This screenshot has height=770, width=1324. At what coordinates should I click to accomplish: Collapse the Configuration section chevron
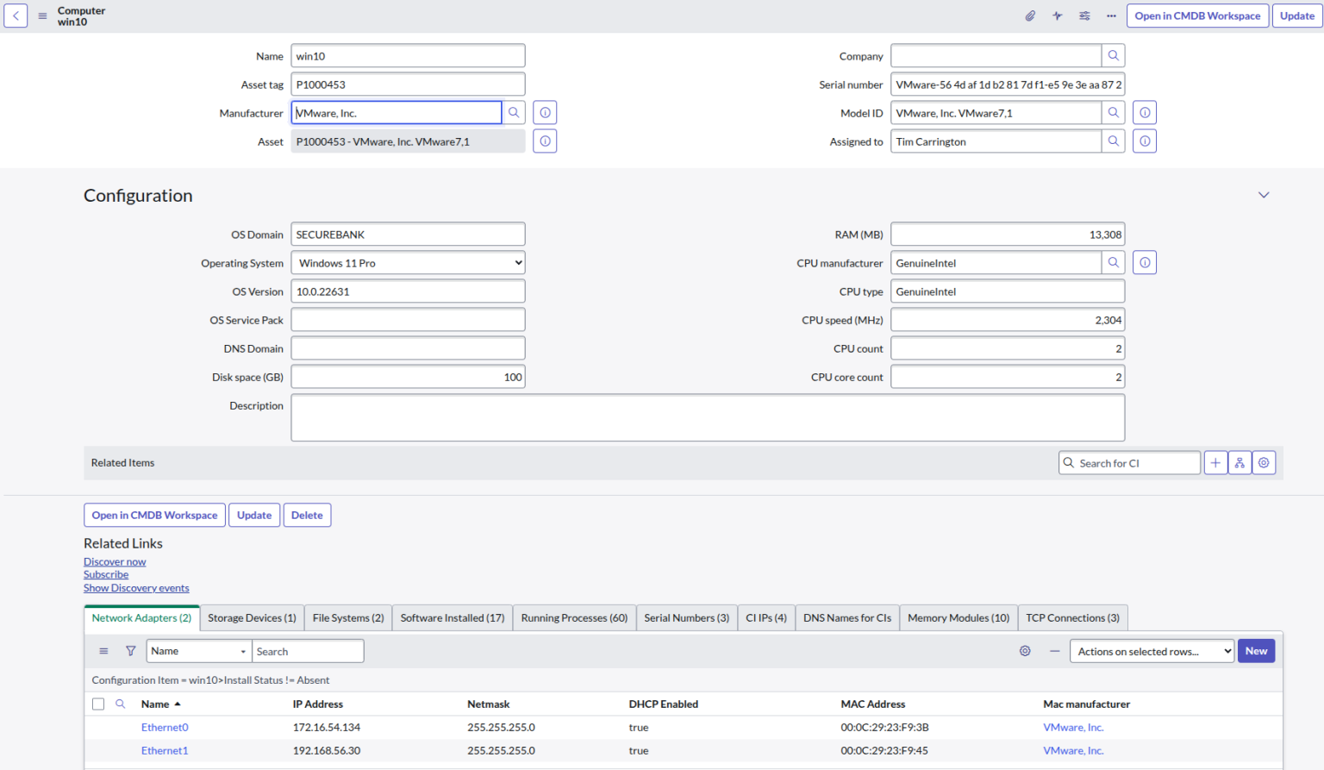[1263, 195]
